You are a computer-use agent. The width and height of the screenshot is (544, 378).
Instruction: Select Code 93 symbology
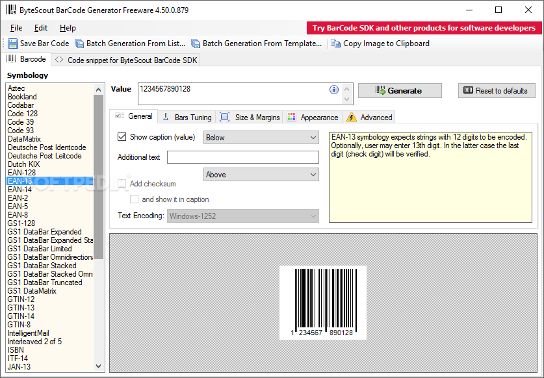point(21,130)
